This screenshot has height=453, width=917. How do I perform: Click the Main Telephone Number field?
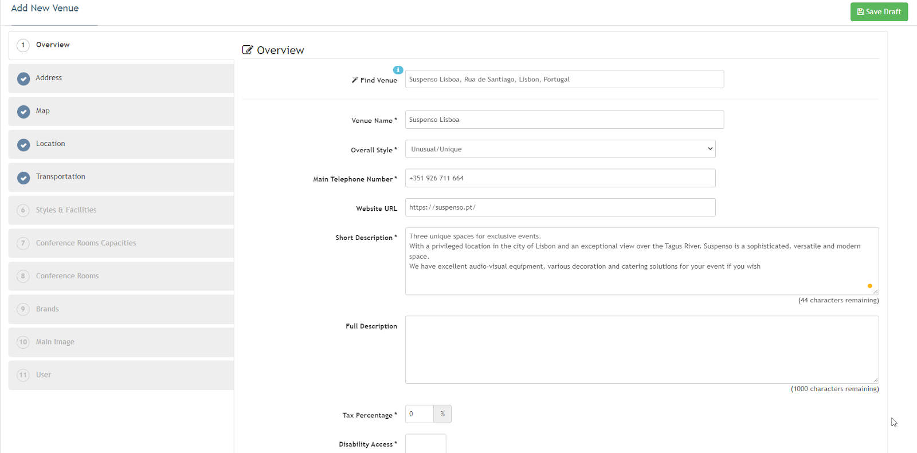click(x=560, y=178)
